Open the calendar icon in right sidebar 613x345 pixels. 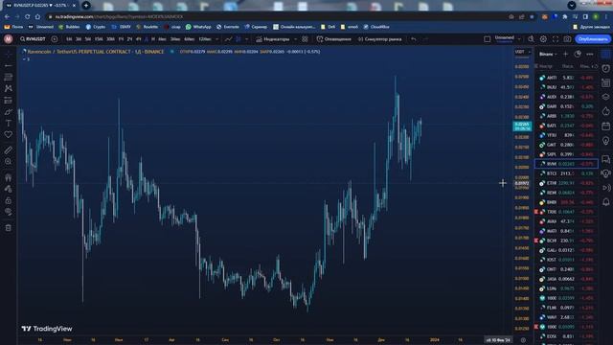(606, 126)
